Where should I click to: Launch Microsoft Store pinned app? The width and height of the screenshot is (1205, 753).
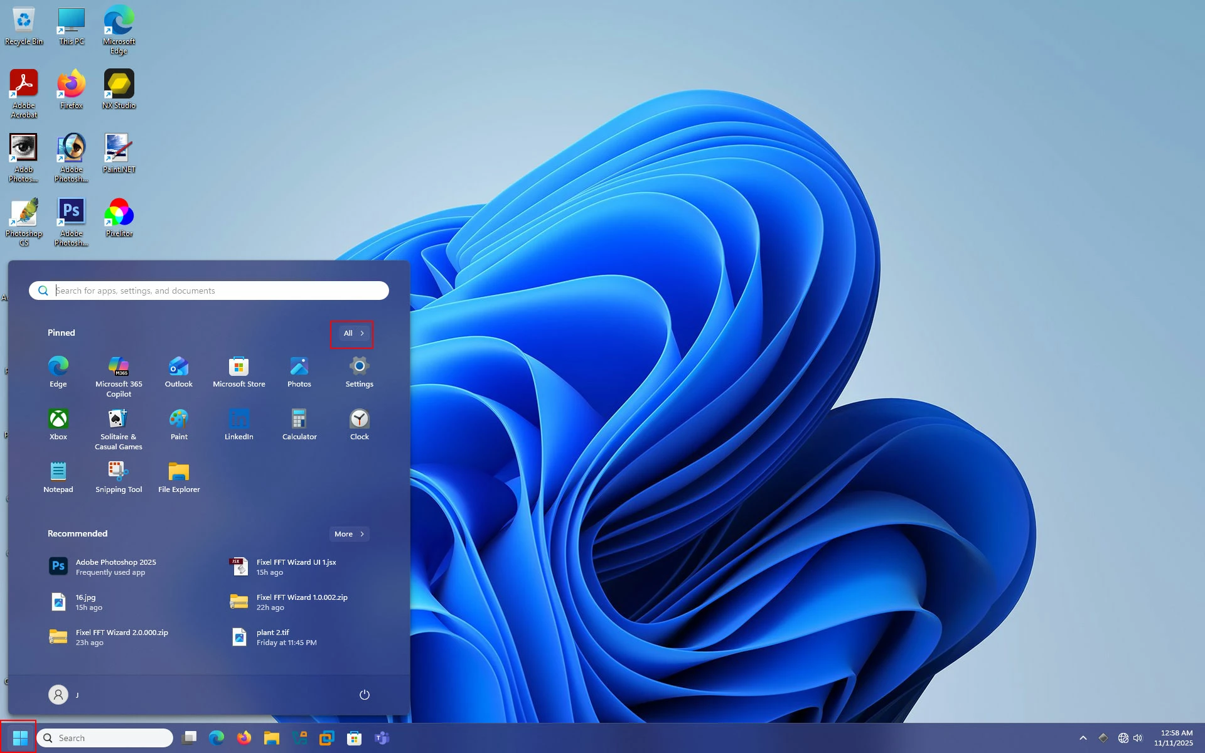click(x=238, y=372)
